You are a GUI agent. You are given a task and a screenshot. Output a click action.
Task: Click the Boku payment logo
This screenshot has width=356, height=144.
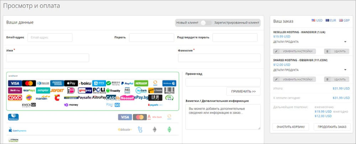(85, 83)
